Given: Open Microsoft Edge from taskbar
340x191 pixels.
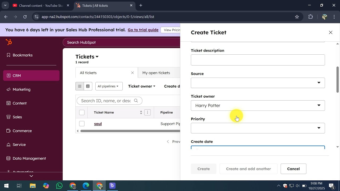Looking at the screenshot, I should pos(86,186).
